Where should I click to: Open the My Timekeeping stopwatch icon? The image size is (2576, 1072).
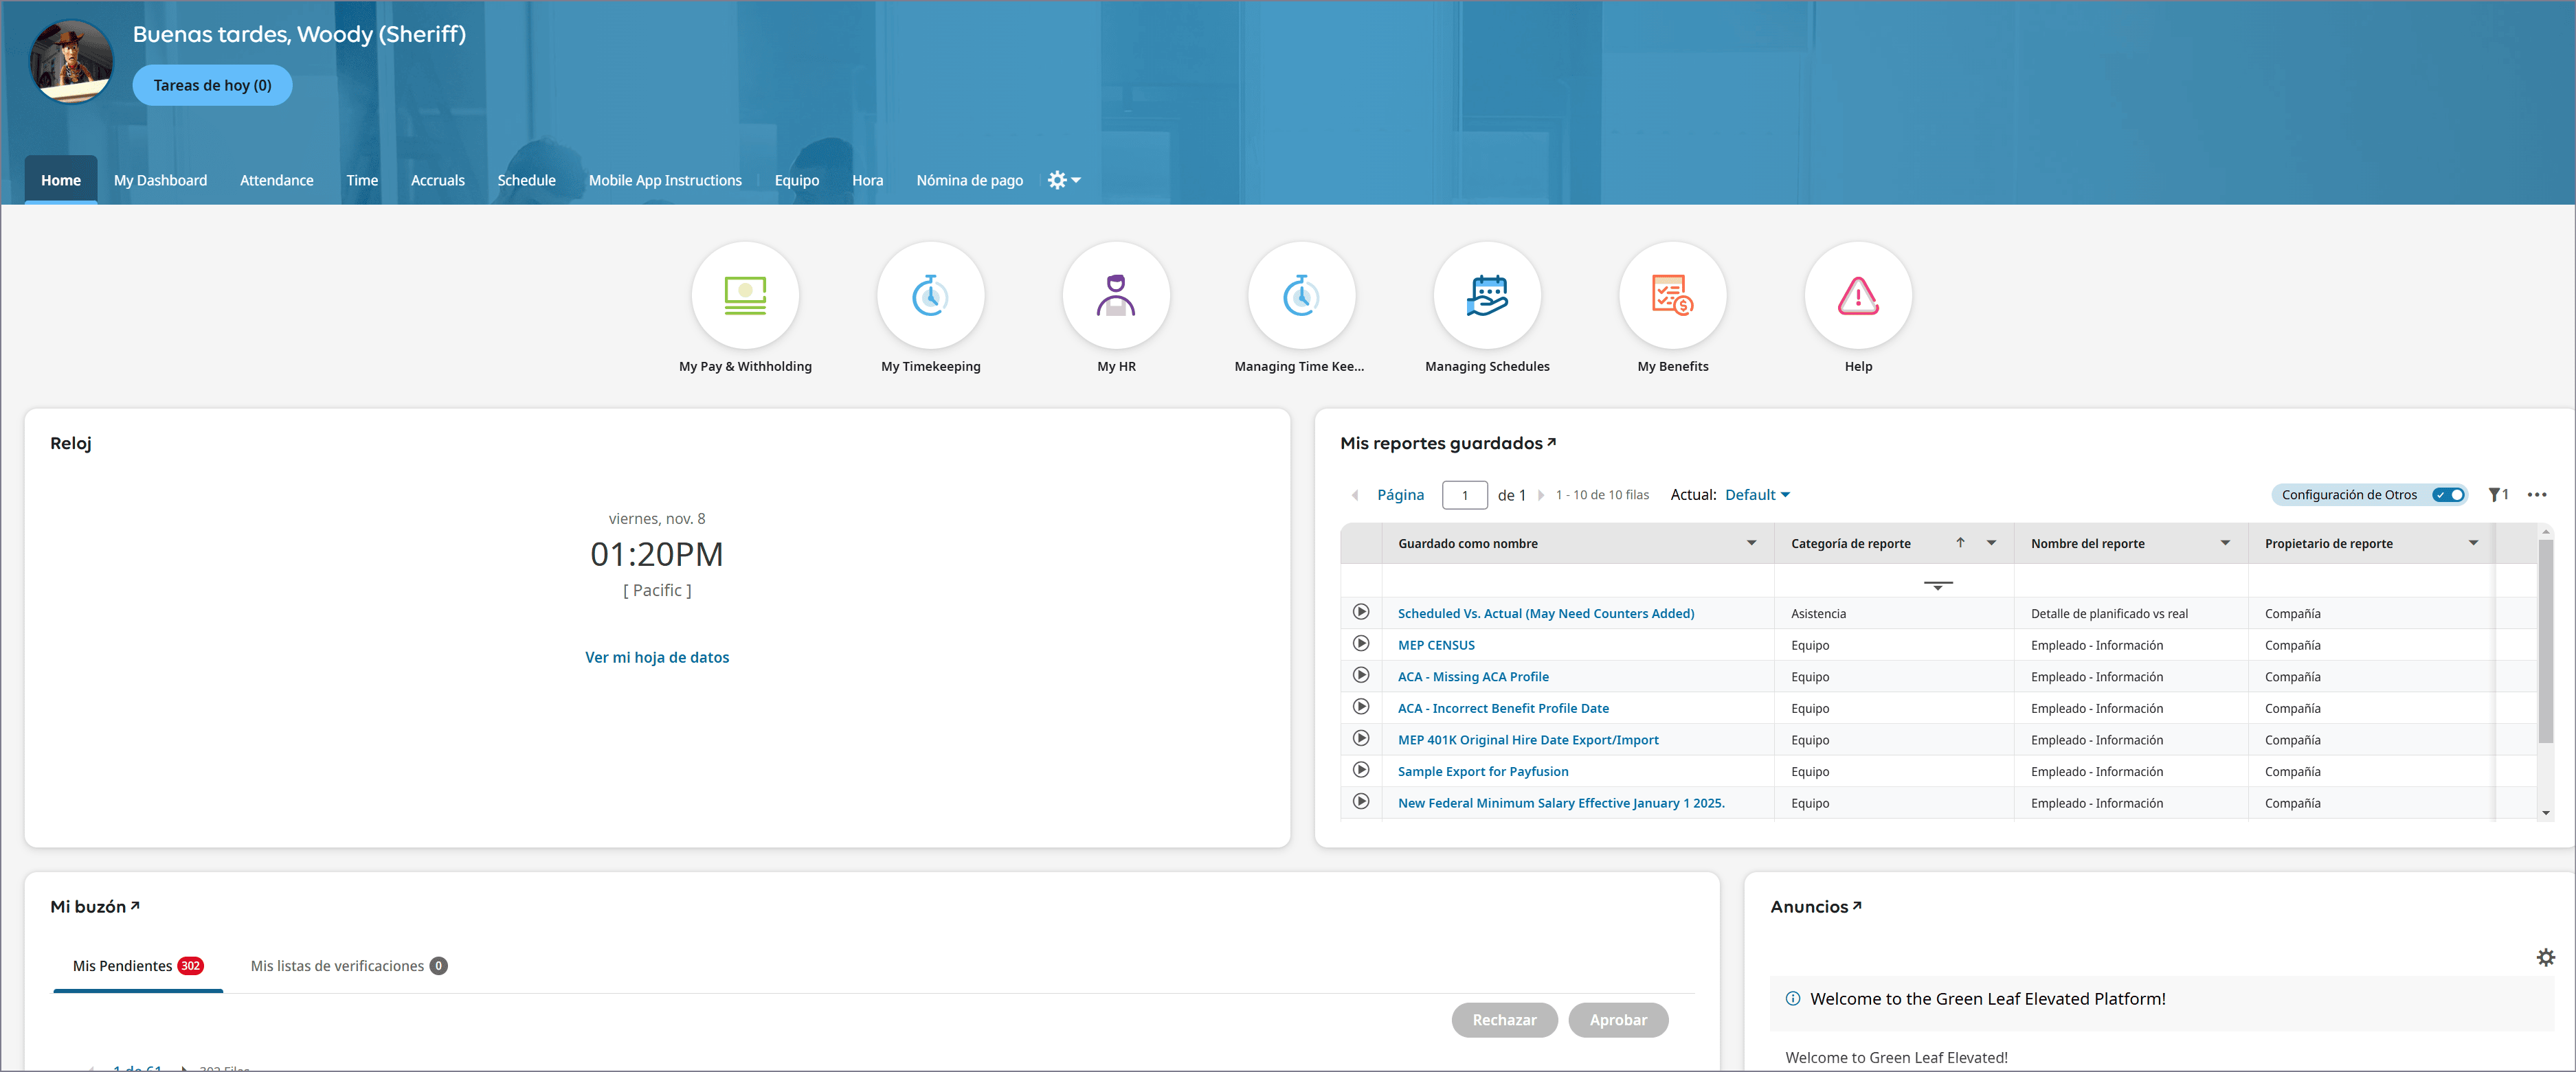[x=930, y=296]
